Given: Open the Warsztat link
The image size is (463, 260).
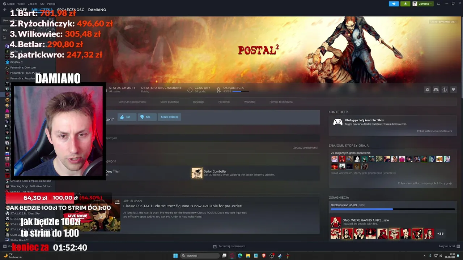Looking at the screenshot, I should click(x=250, y=102).
